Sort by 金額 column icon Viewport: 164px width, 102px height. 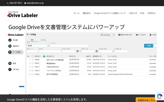click(90, 56)
